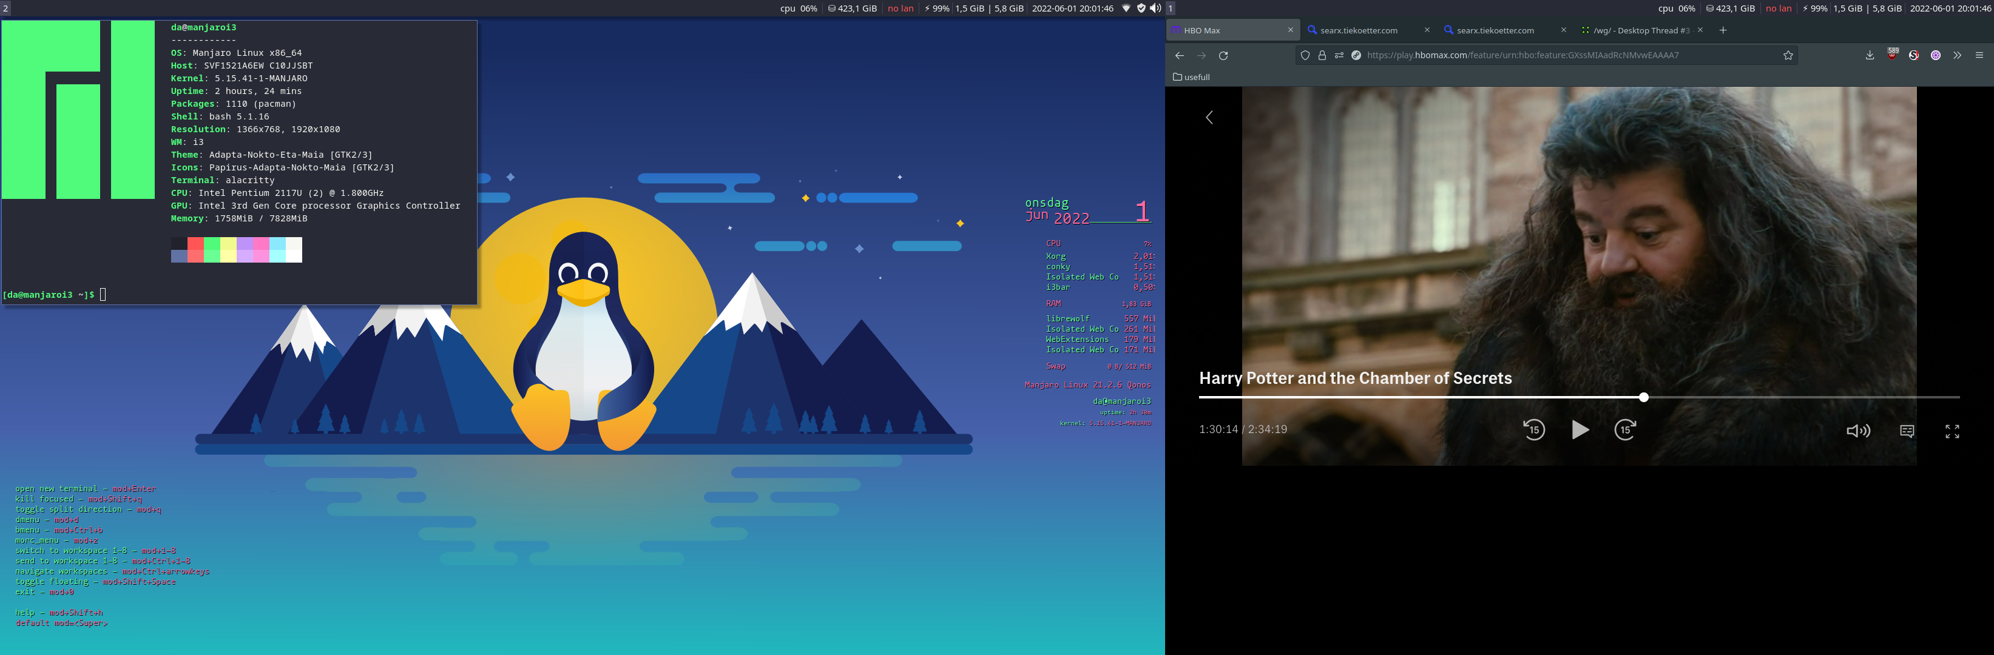
Task: Click the terminal prompt line
Action: coord(54,295)
